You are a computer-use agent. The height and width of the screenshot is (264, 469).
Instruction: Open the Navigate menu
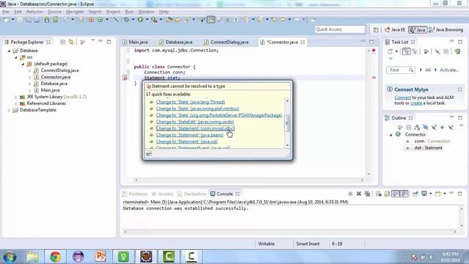tap(75, 12)
